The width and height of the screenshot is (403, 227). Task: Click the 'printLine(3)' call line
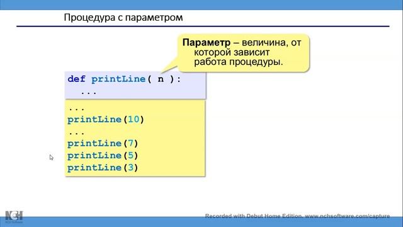pos(103,168)
